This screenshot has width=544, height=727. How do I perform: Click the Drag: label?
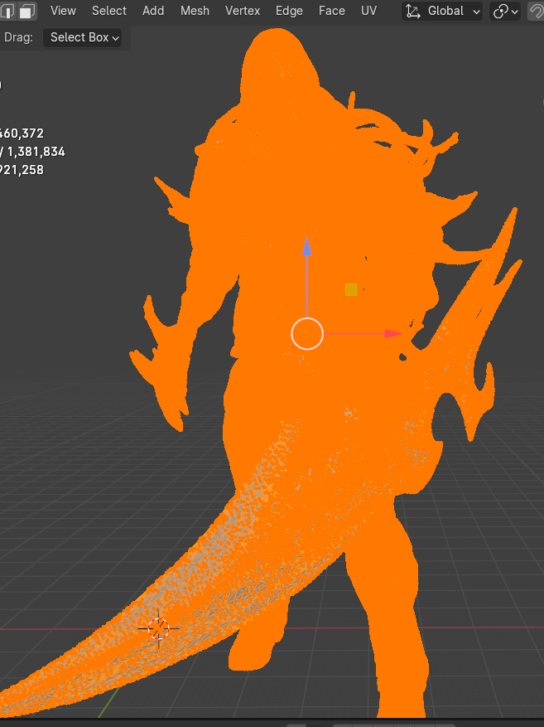pos(18,37)
